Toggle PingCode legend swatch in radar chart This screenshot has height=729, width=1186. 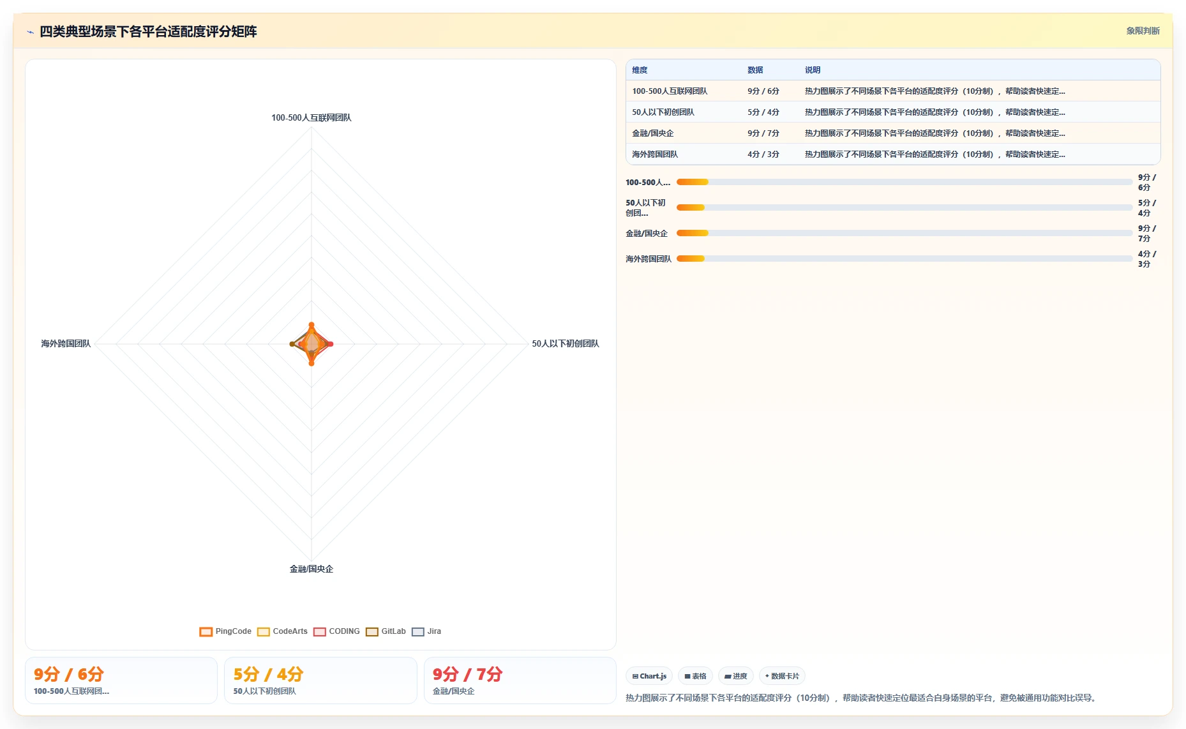206,631
